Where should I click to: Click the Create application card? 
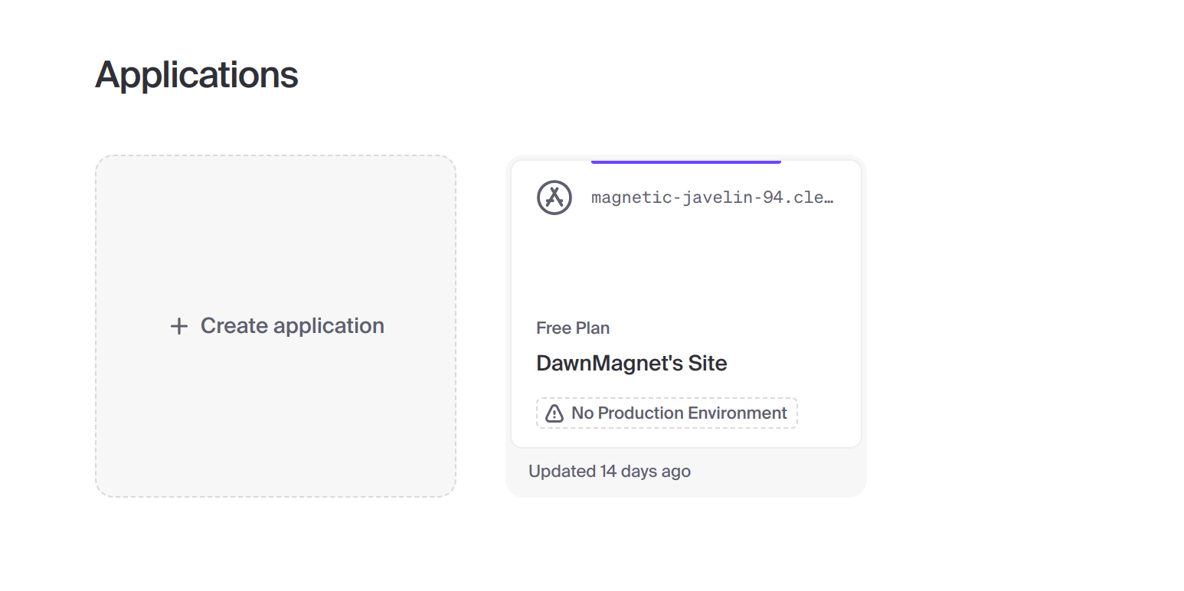276,326
